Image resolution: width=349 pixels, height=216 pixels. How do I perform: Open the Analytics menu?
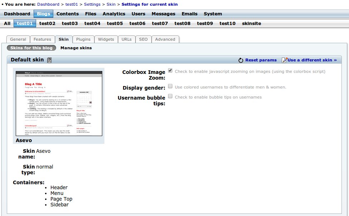[114, 14]
